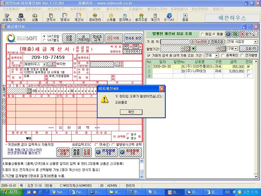Expand hidden quick launch items chevron

46,191
